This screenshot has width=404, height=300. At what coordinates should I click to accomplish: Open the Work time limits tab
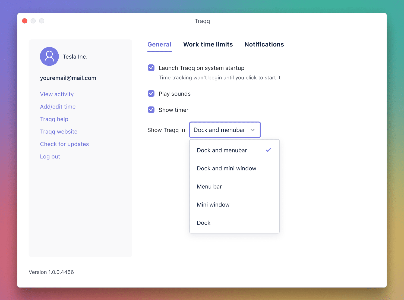pyautogui.click(x=208, y=45)
